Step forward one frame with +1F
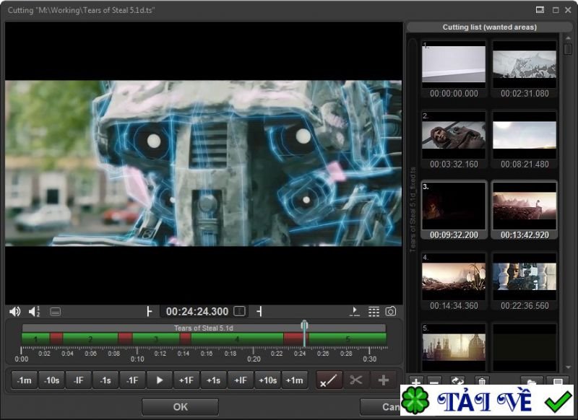The width and height of the screenshot is (578, 420). point(186,380)
